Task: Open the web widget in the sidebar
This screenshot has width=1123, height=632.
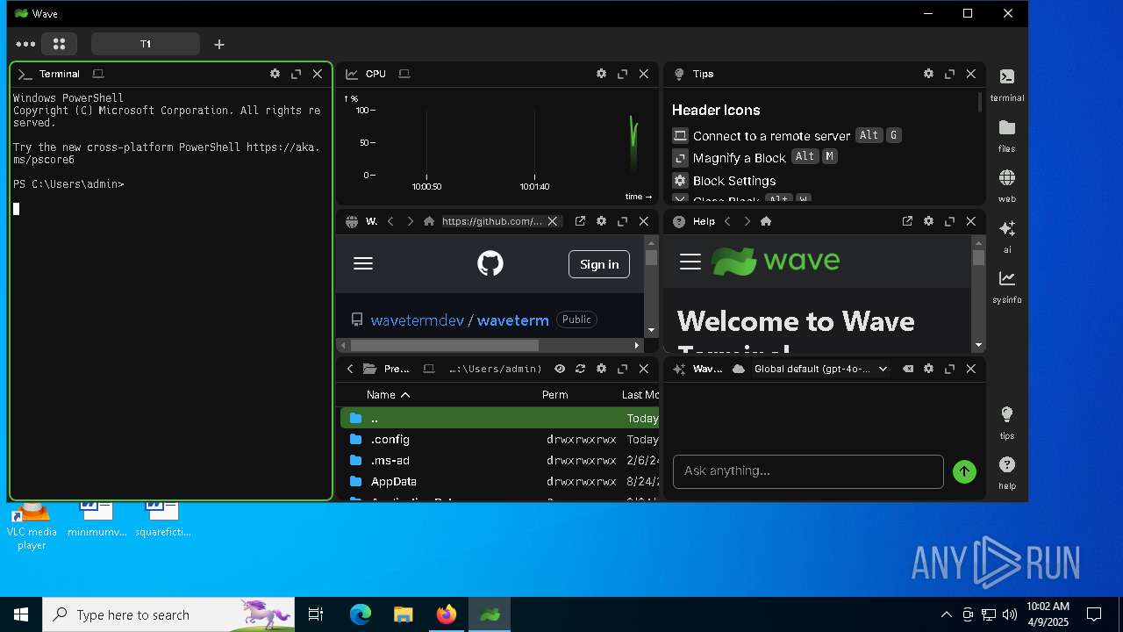Action: click(1007, 185)
